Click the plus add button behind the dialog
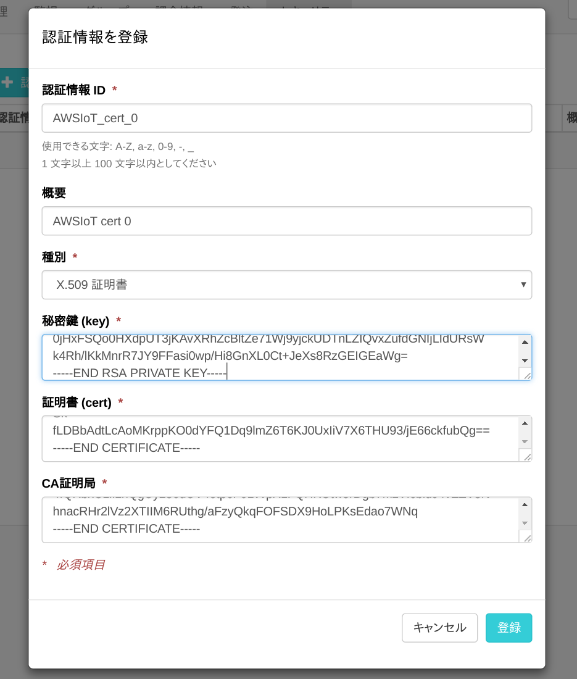 14,82
